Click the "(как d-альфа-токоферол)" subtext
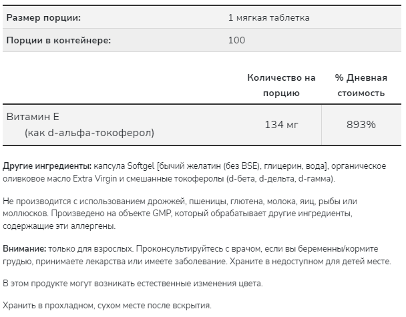The image size is (406, 317). pyautogui.click(x=89, y=133)
